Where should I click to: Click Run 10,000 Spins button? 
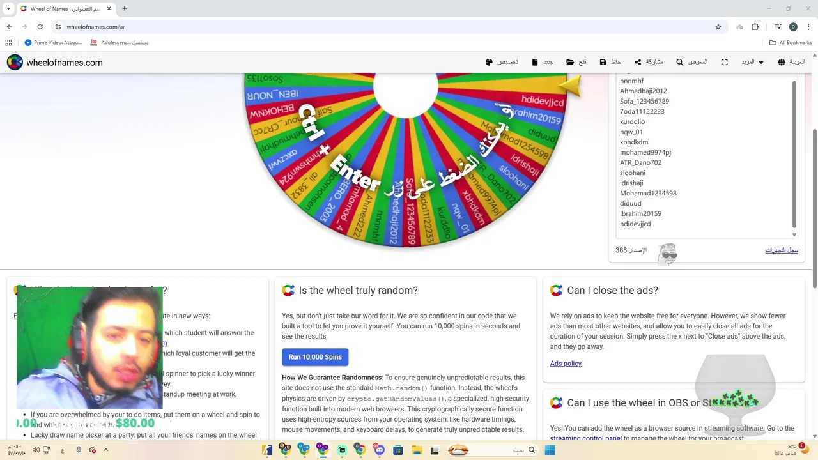[x=315, y=357]
